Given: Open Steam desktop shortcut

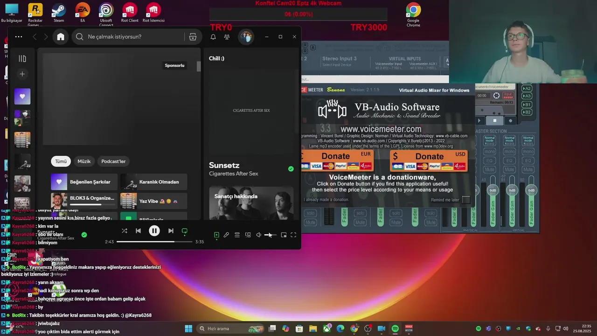Looking at the screenshot, I should point(59,13).
